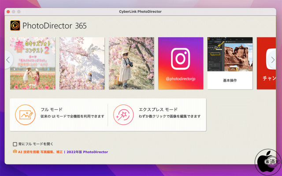This screenshot has width=282, height=176.
Task: Close the CyberLink PhotoDirector window
Action: click(x=8, y=12)
